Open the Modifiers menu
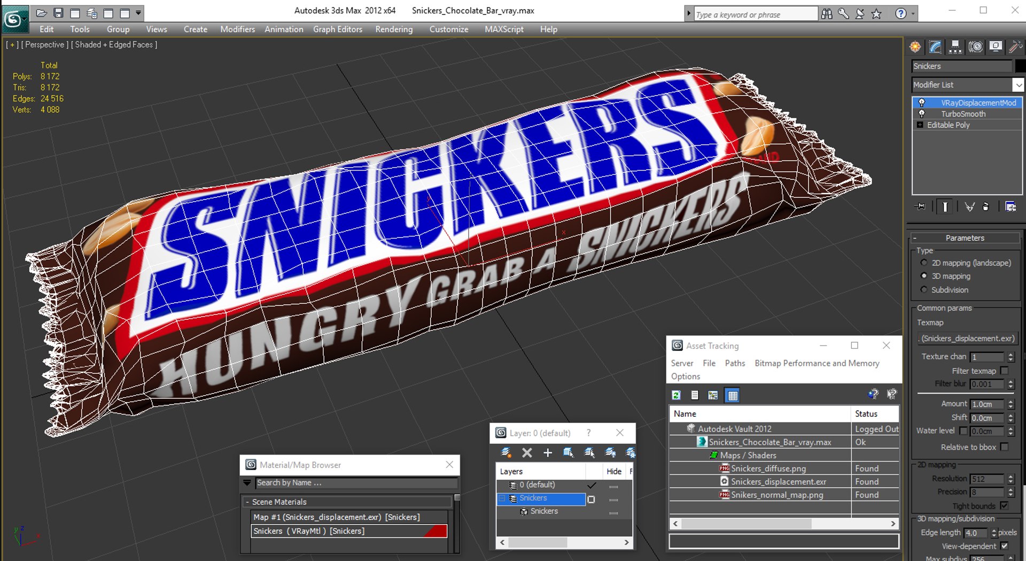The width and height of the screenshot is (1026, 561). [237, 29]
